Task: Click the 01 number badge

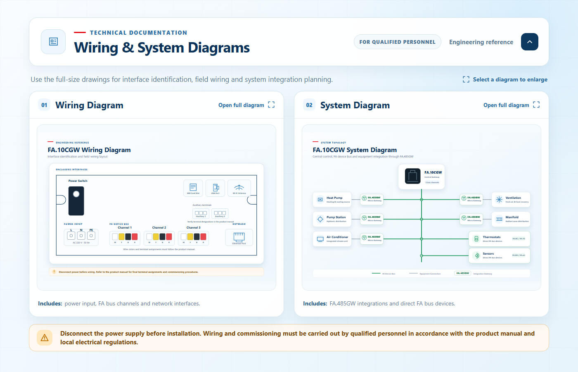Action: [x=44, y=105]
